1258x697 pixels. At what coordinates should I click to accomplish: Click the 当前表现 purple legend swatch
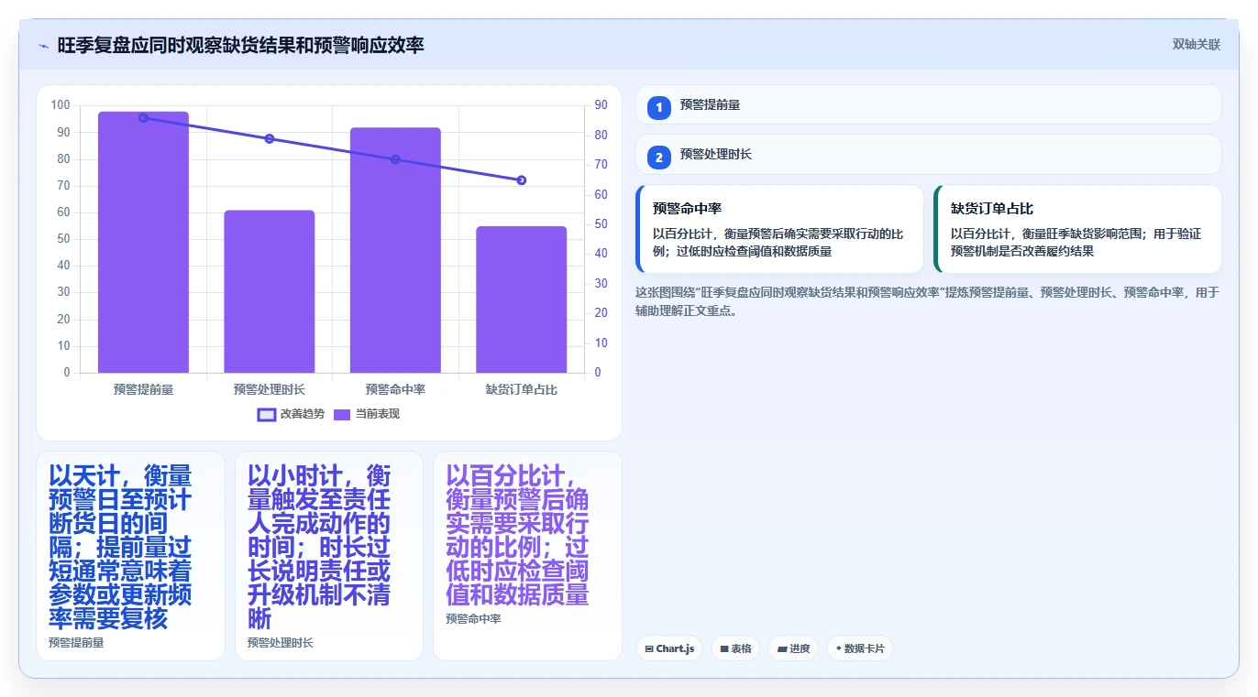342,414
